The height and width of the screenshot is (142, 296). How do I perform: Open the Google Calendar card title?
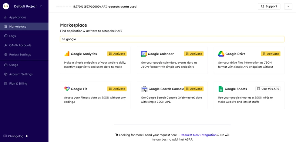pos(161,54)
